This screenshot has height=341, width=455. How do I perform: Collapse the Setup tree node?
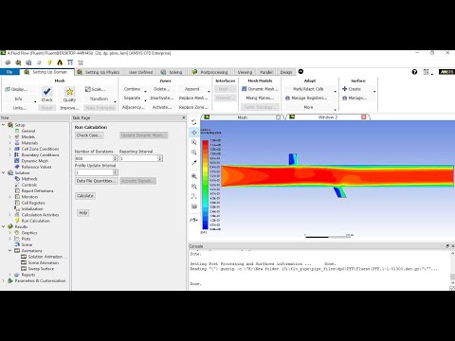coord(4,125)
